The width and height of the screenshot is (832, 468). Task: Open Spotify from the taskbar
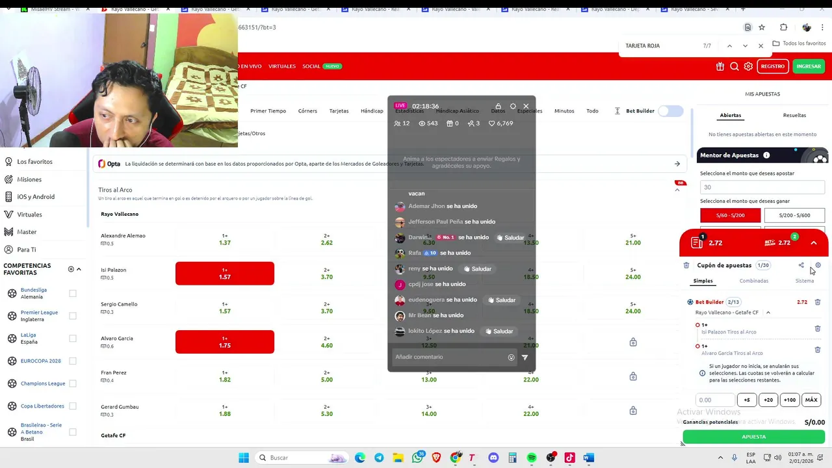pos(532,458)
